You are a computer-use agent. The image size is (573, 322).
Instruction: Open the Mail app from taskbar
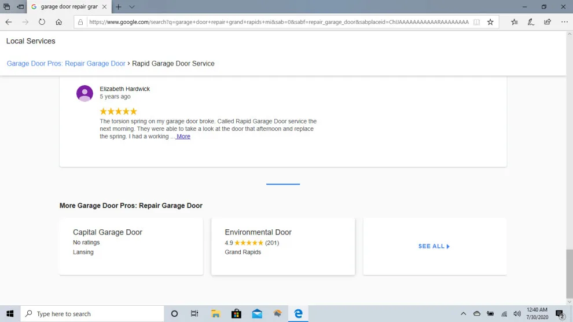[257, 313]
